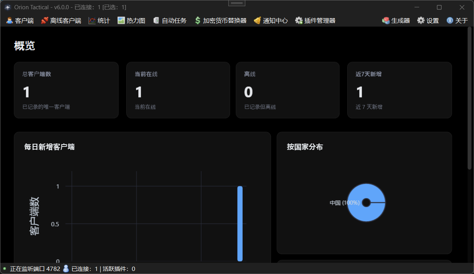Click 已记录但离线 caption
474x274 pixels.
[x=260, y=107]
